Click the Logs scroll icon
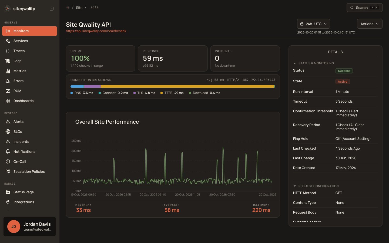The image size is (389, 243). coord(8,61)
